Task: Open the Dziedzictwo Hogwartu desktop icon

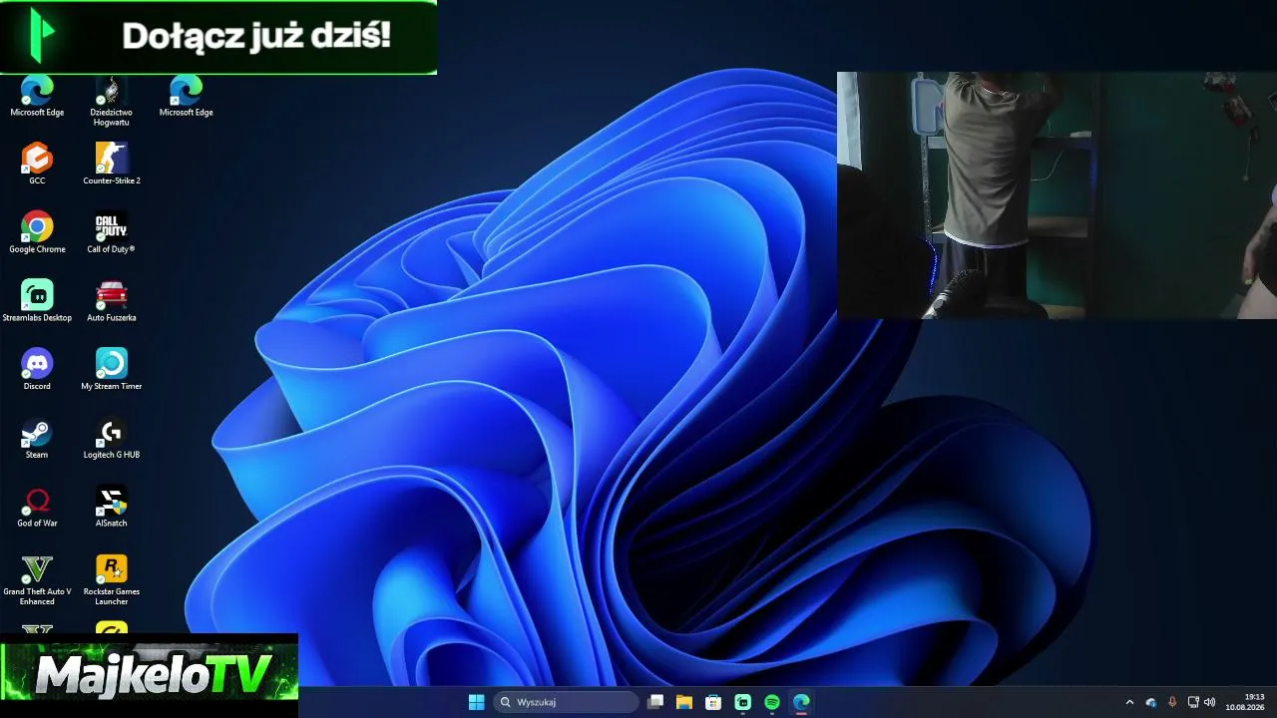Action: tap(111, 101)
